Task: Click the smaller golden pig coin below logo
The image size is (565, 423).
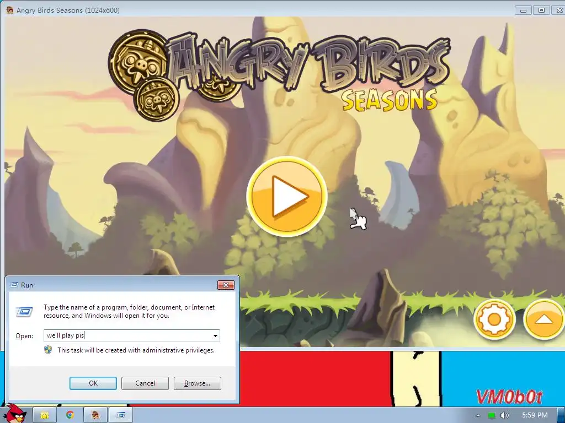Action: coord(157,100)
